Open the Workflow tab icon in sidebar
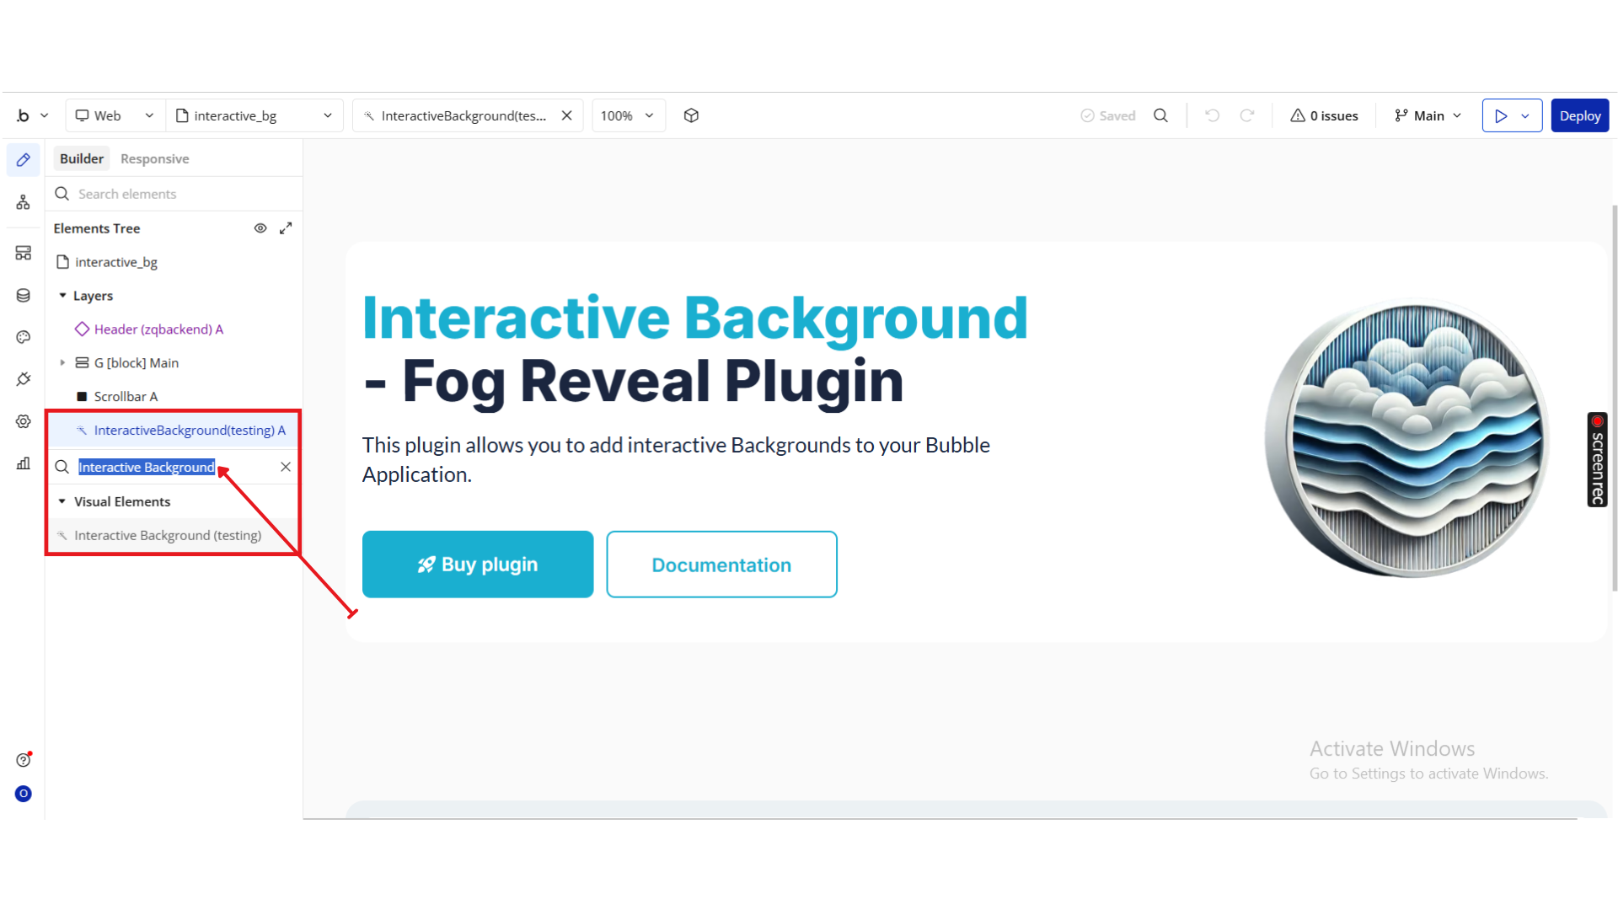1618x910 pixels. (x=23, y=202)
